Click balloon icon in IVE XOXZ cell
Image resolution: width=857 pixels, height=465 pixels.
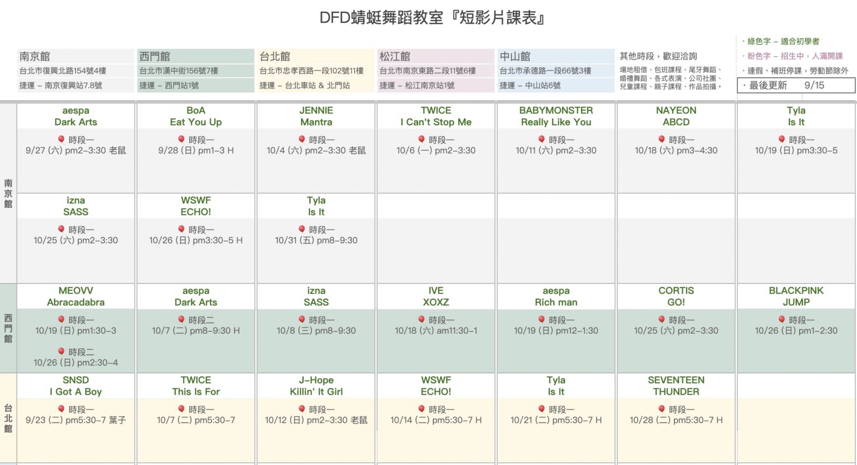(x=422, y=320)
